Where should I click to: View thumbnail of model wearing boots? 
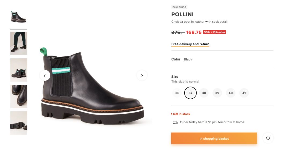click(19, 43)
